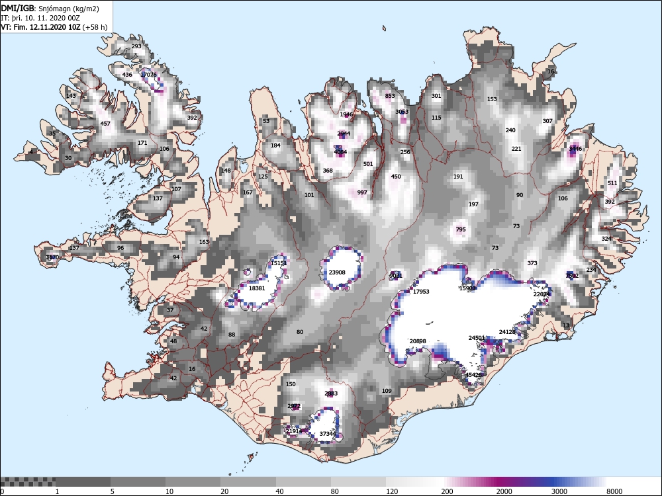Click the map value 511
Image resolution: width=662 pixels, height=496 pixels.
point(612,183)
